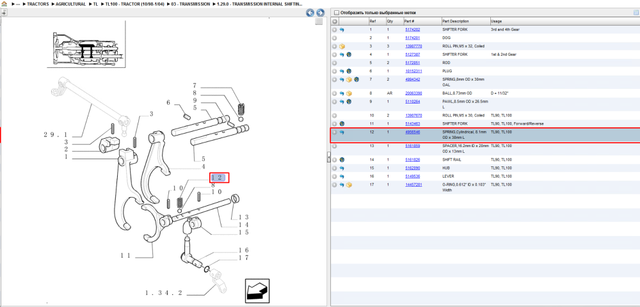Image resolution: width=640 pixels, height=307 pixels.
Task: Collapse parts panel using splitter arrow
Action: coord(328,157)
